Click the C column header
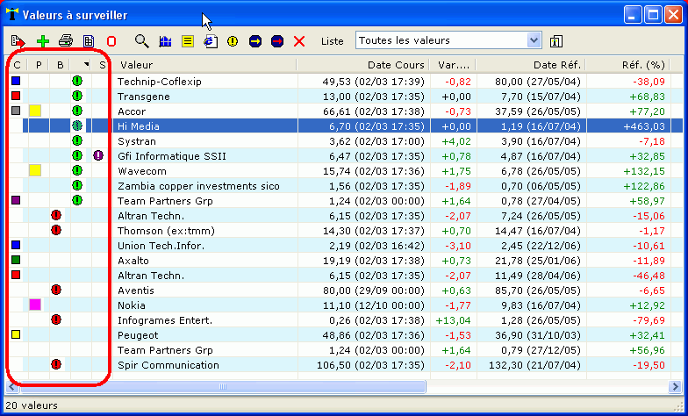688x416 pixels. coord(18,65)
